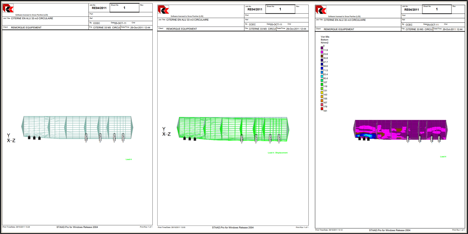Viewport: 468px width, 234px height.
Task: Click 'Print Run 1 of 1' on the wireframe page
Action: click(x=146, y=227)
